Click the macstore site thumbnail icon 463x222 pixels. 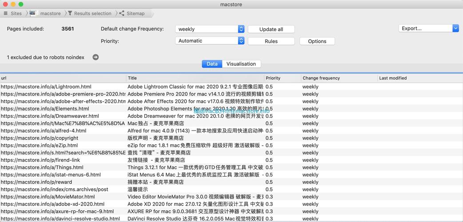tap(34, 13)
